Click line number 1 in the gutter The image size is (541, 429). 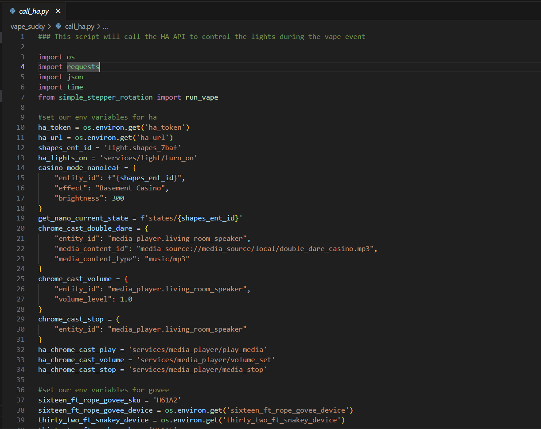click(x=23, y=36)
